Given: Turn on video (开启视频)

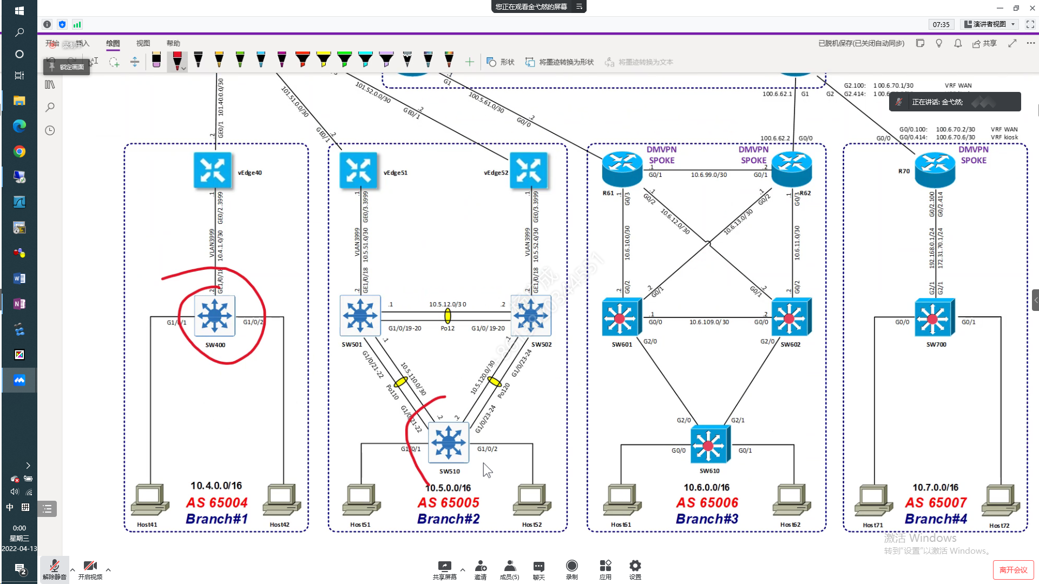Looking at the screenshot, I should (x=90, y=570).
